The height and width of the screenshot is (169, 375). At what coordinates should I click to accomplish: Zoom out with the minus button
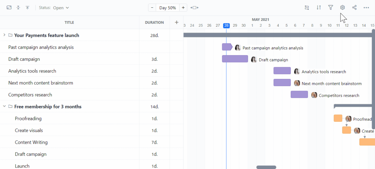pyautogui.click(x=152, y=8)
